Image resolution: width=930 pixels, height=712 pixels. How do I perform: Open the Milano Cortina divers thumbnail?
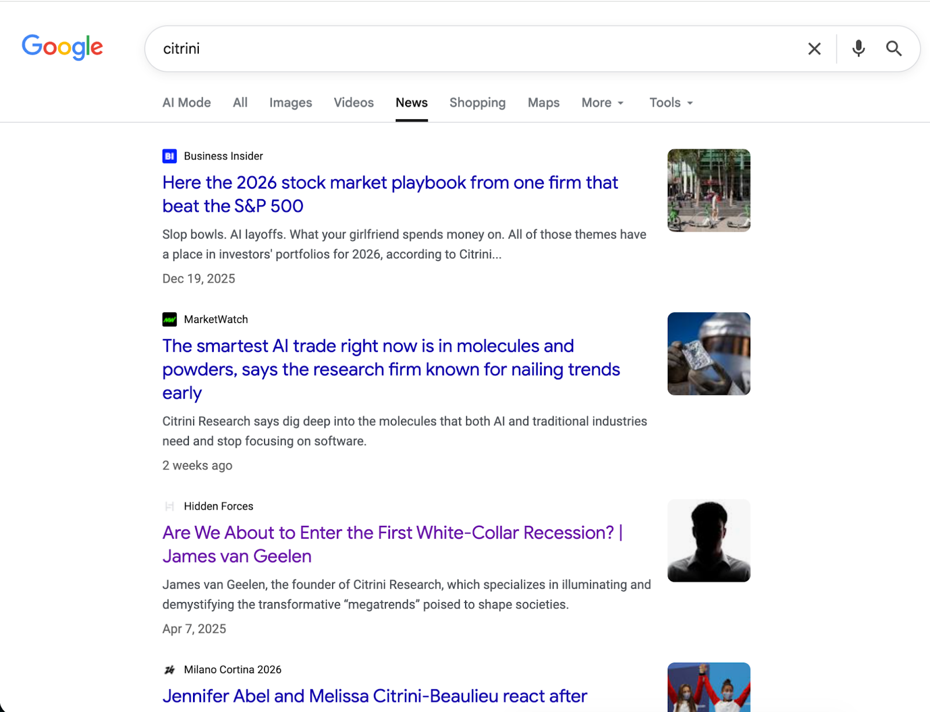pos(709,687)
